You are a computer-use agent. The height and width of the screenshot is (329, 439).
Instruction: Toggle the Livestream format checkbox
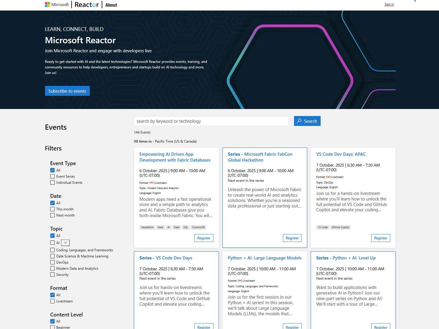point(53,301)
